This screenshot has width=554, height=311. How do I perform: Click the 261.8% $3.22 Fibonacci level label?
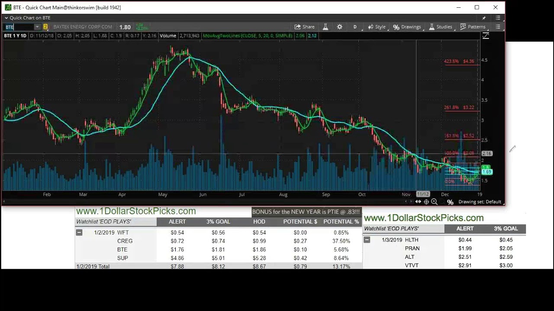[x=459, y=108]
